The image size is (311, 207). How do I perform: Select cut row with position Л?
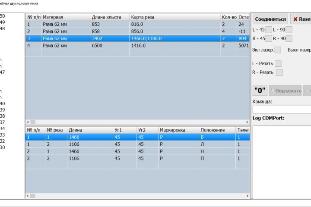(137, 144)
